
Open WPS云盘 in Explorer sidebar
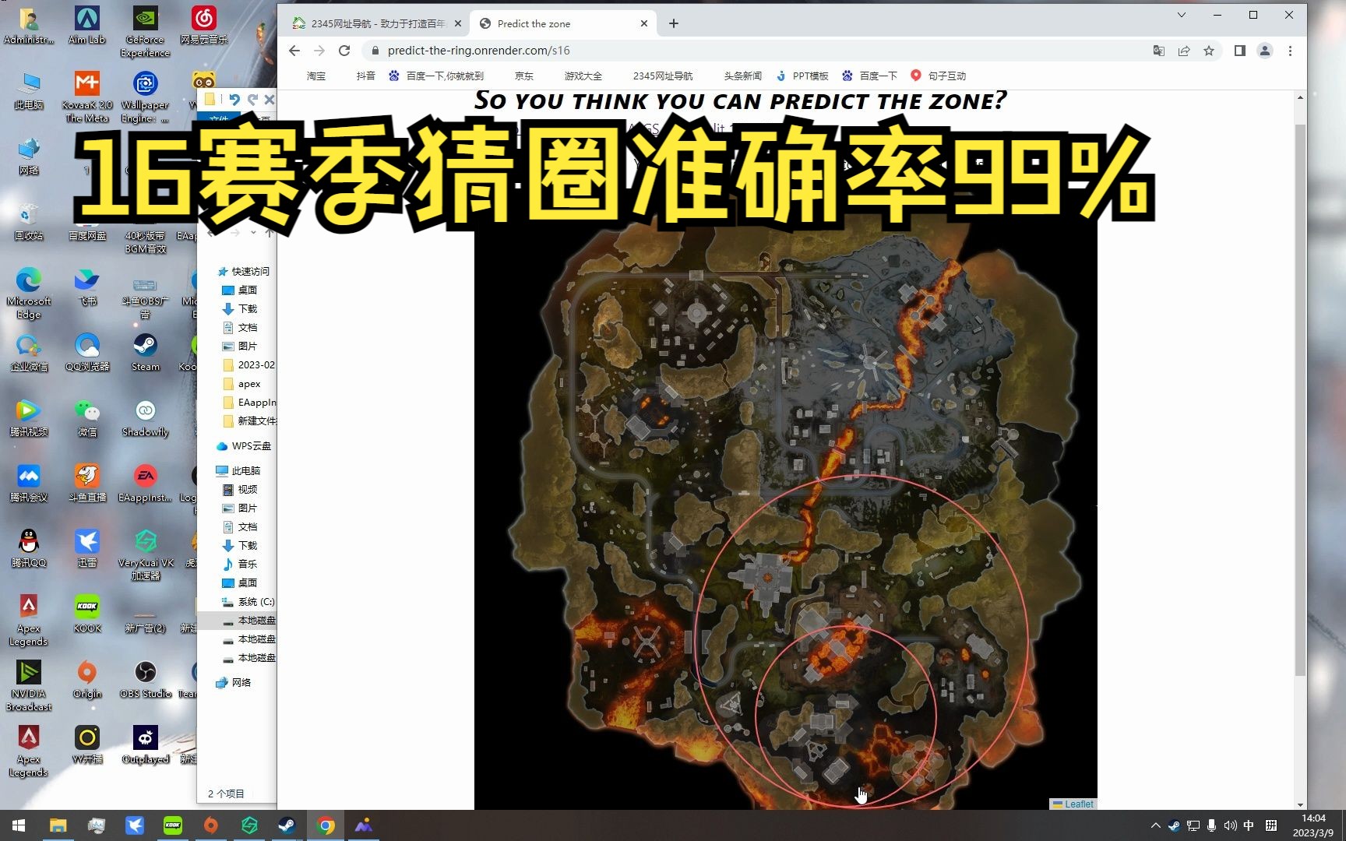[244, 445]
